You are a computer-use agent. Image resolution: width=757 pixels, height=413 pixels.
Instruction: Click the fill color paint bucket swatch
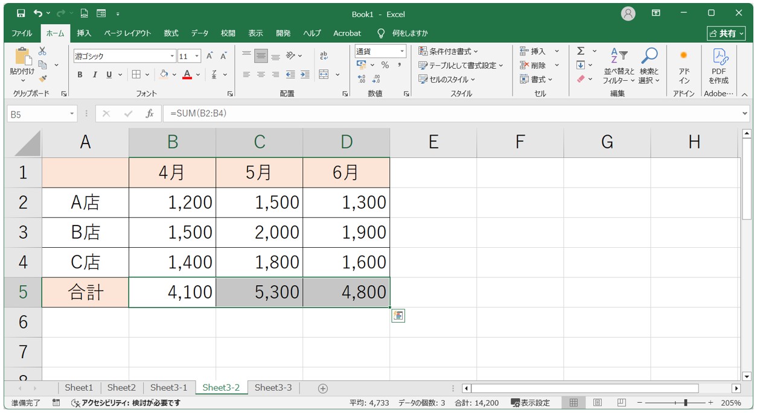click(x=164, y=75)
